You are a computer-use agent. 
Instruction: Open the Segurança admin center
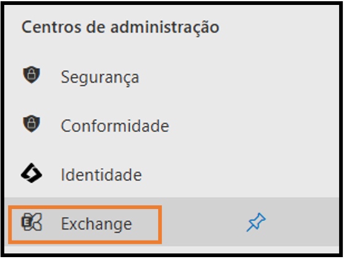tap(172, 75)
